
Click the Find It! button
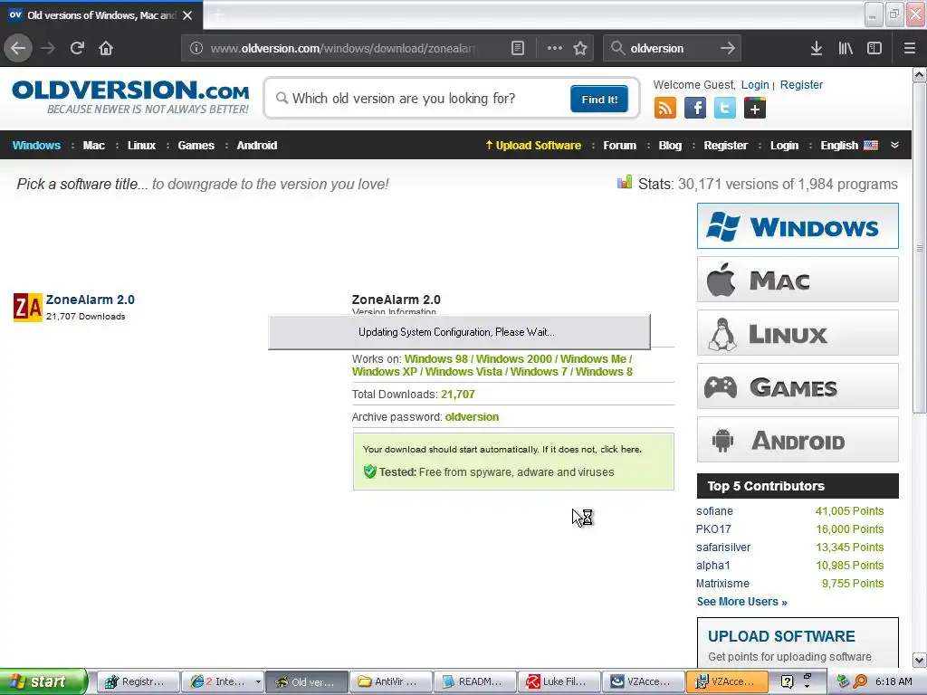pos(599,99)
